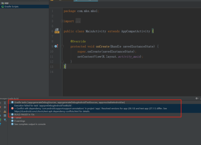Click the table-style icon above the filter funnel
The width and height of the screenshot is (201, 145).
[x=5, y=116]
